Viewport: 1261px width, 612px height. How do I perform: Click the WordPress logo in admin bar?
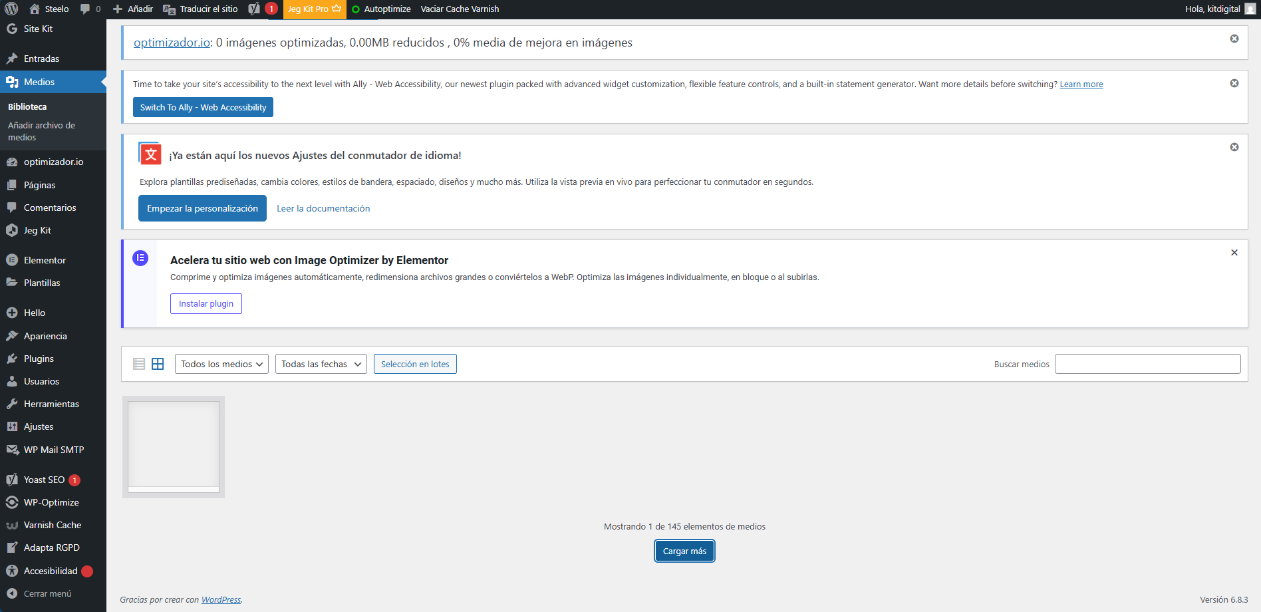click(x=11, y=9)
